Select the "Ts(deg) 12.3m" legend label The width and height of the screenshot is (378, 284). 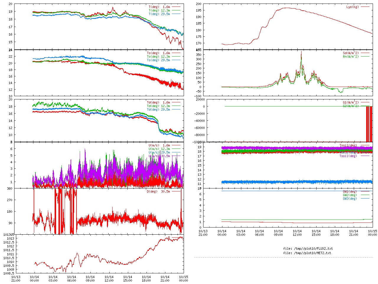point(158,57)
